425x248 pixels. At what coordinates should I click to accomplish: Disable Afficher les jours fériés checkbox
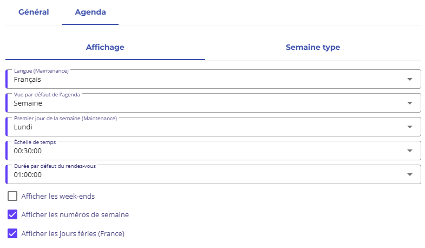(12, 233)
